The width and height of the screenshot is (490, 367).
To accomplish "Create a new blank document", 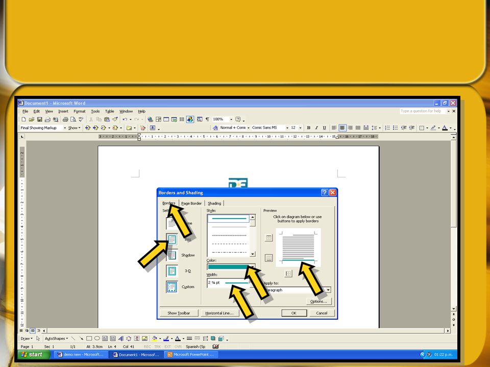I will click(23, 119).
